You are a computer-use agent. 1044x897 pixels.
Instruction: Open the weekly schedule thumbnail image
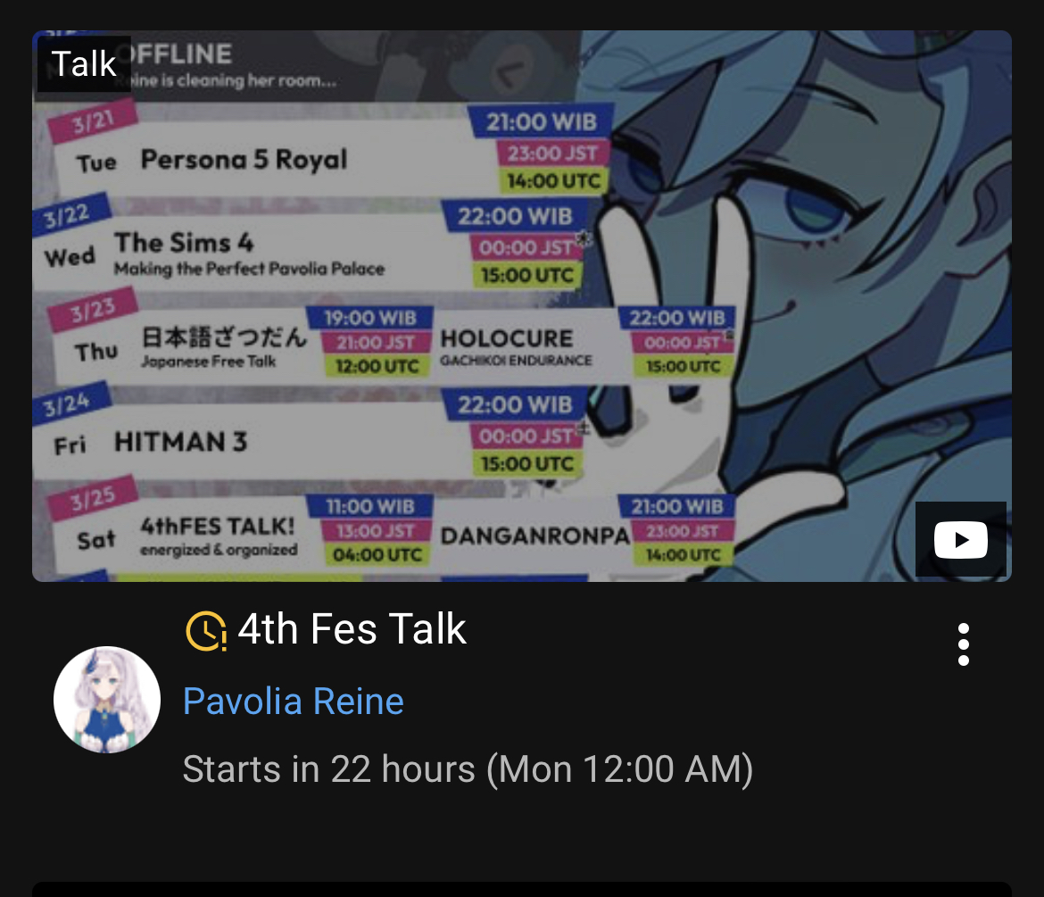[522, 305]
